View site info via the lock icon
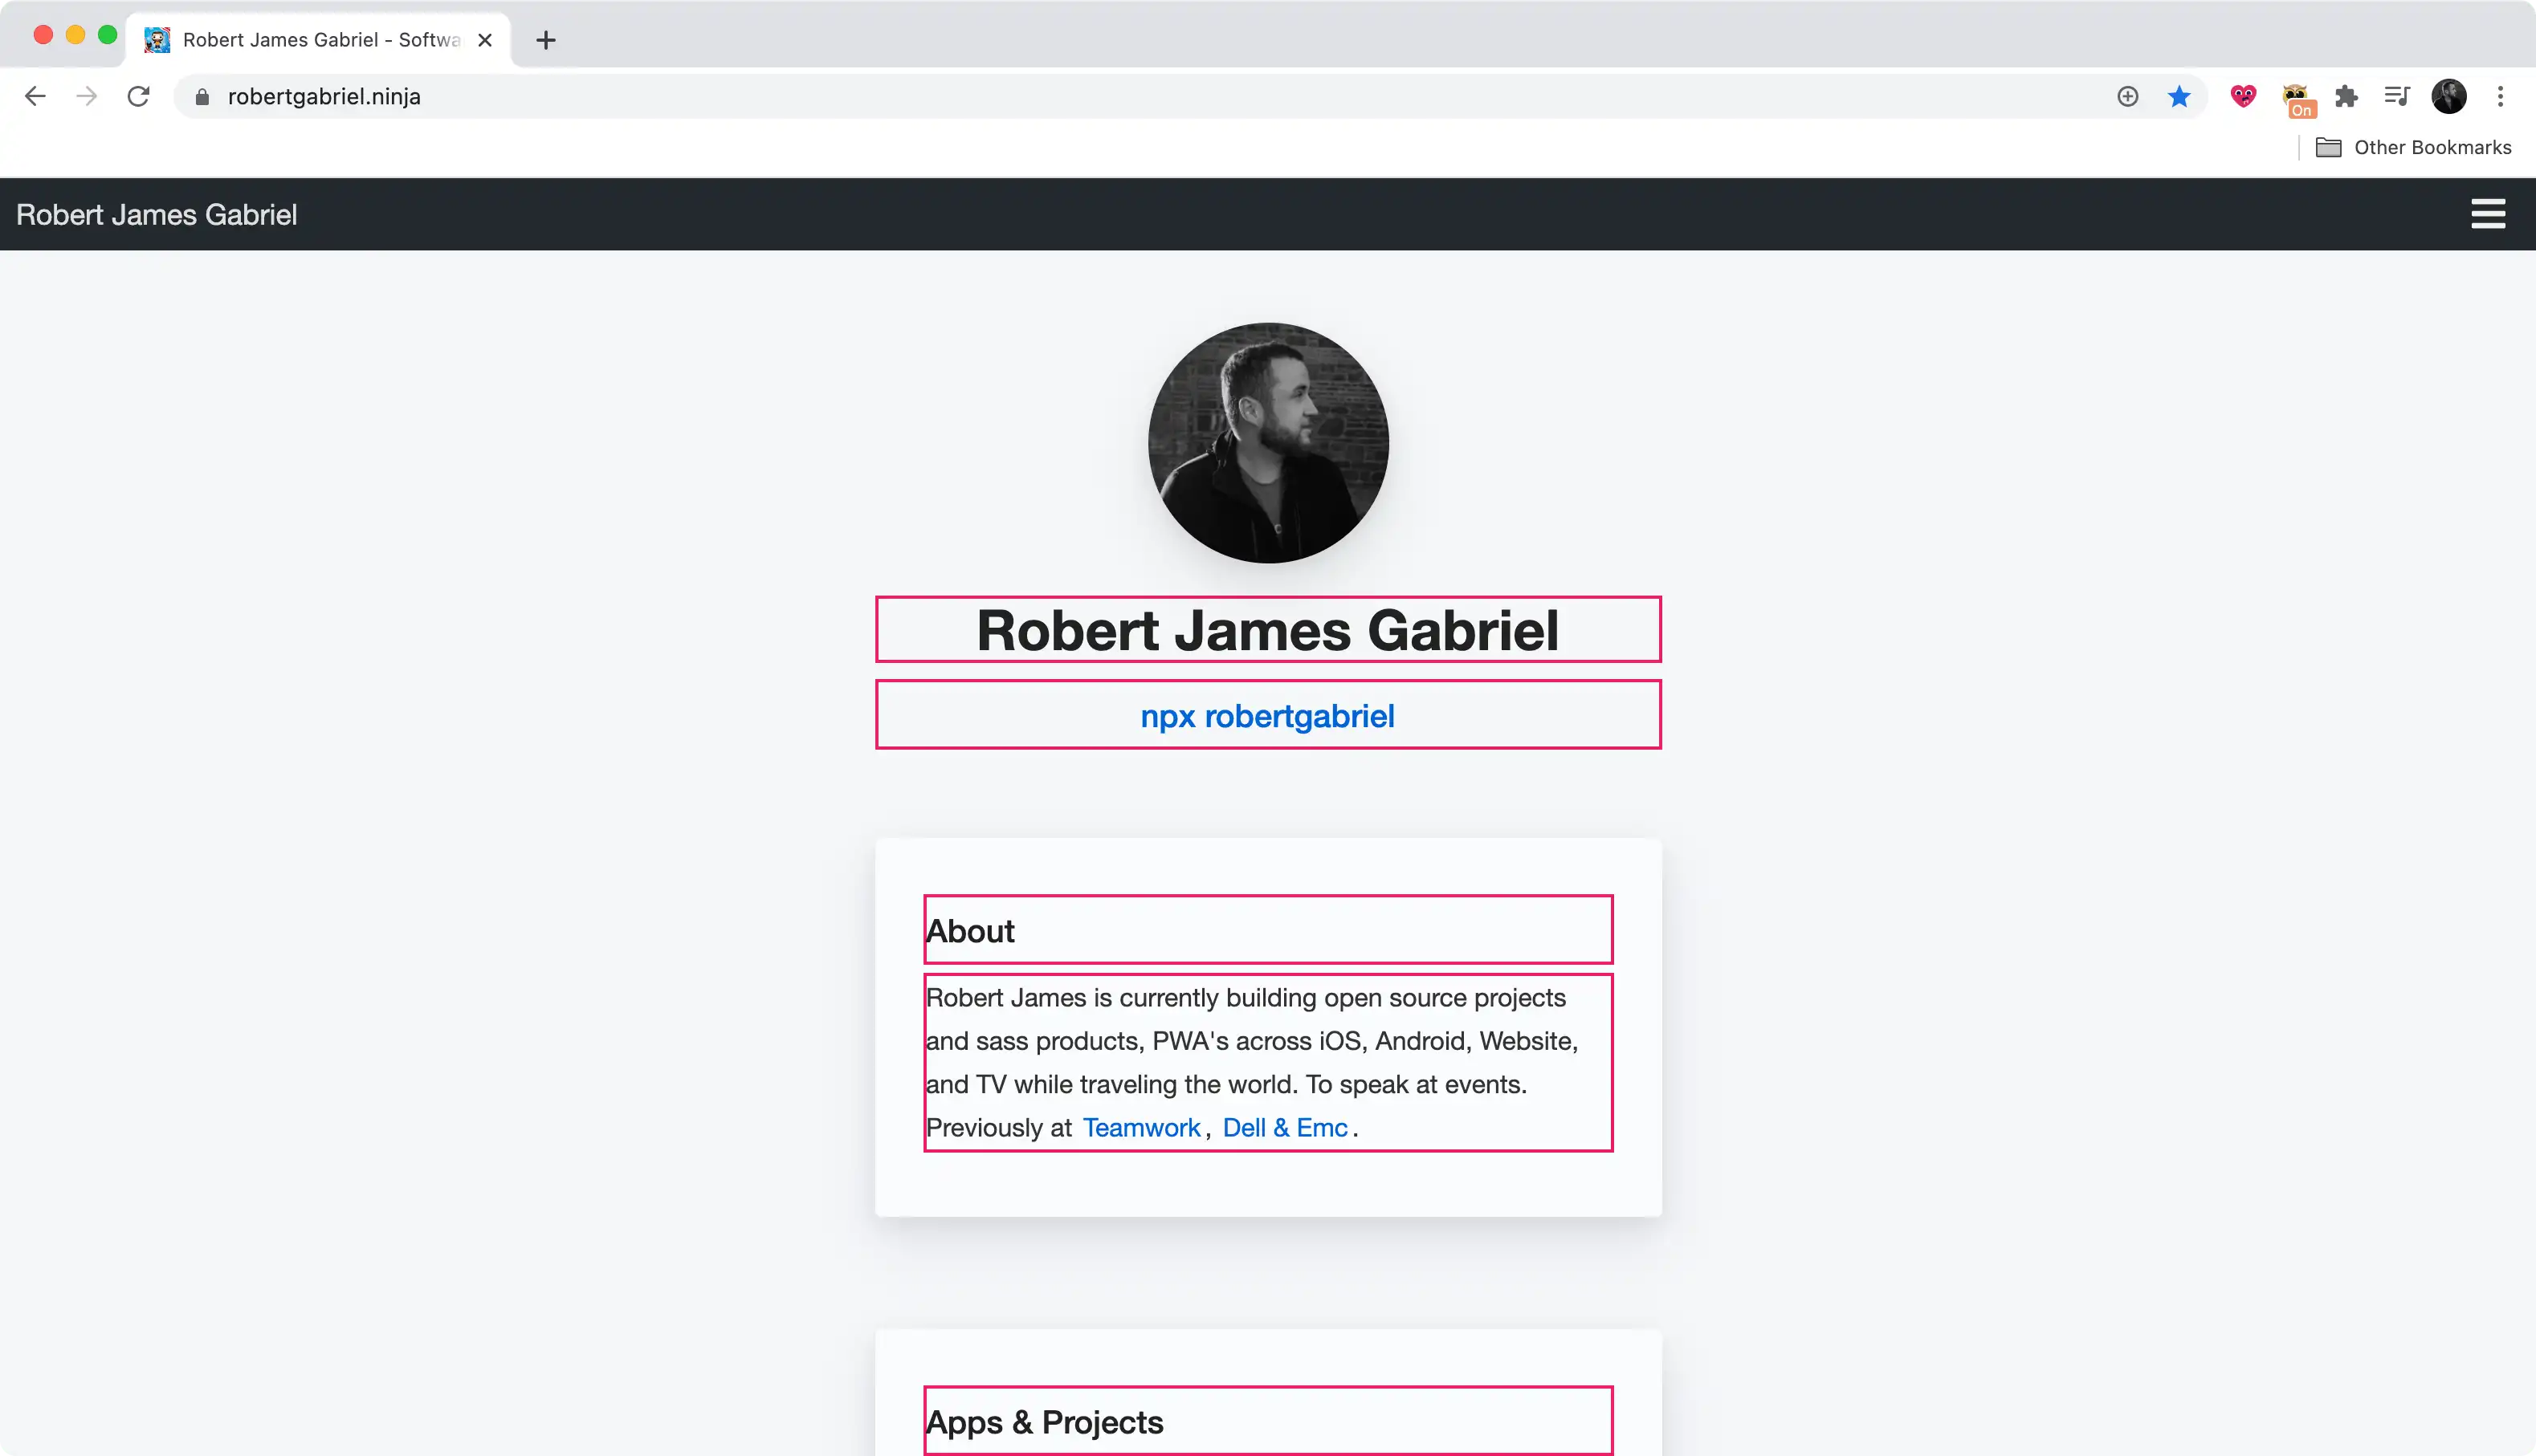The image size is (2536, 1456). tap(202, 96)
